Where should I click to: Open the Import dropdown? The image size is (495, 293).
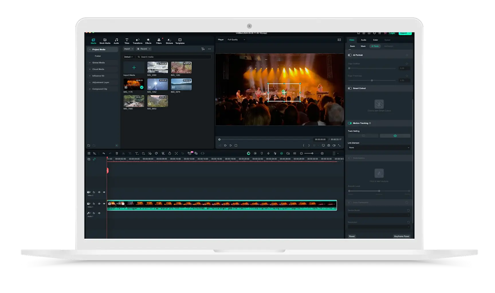click(x=128, y=49)
